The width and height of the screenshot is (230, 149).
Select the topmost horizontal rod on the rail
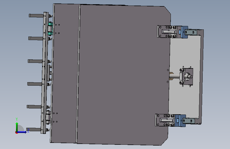point(36,16)
